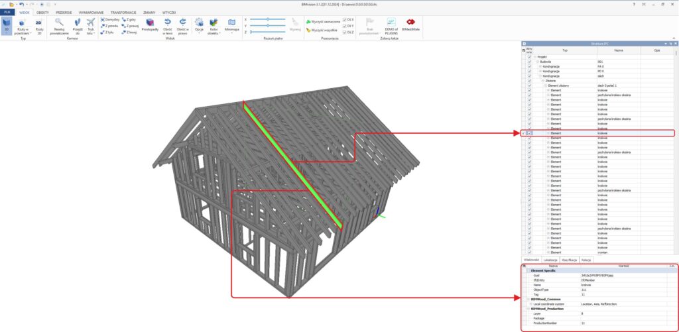Image resolution: width=679 pixels, height=332 pixels.
Task: Open the Minimapa tool
Action: 231,27
